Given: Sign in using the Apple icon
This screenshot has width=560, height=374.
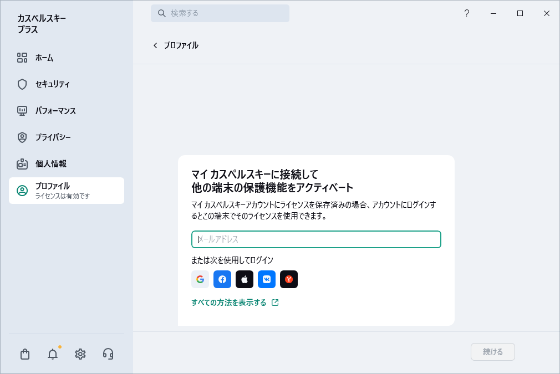Looking at the screenshot, I should pos(245,279).
